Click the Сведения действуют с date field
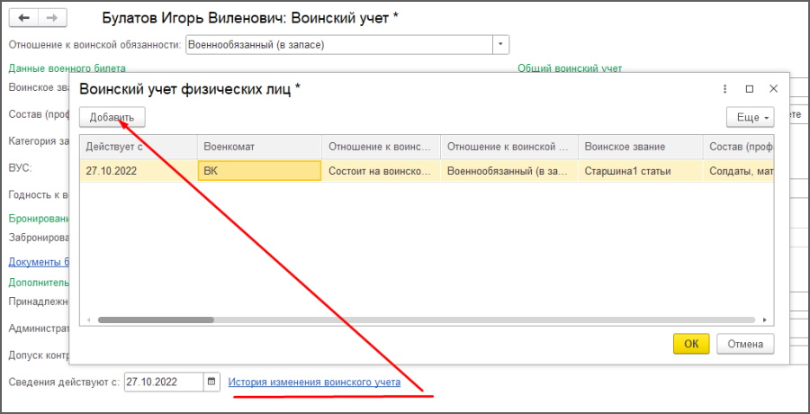Image resolution: width=810 pixels, height=414 pixels. coord(164,382)
